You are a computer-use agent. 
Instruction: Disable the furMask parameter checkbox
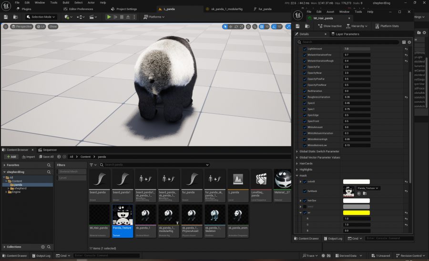pos(305,191)
